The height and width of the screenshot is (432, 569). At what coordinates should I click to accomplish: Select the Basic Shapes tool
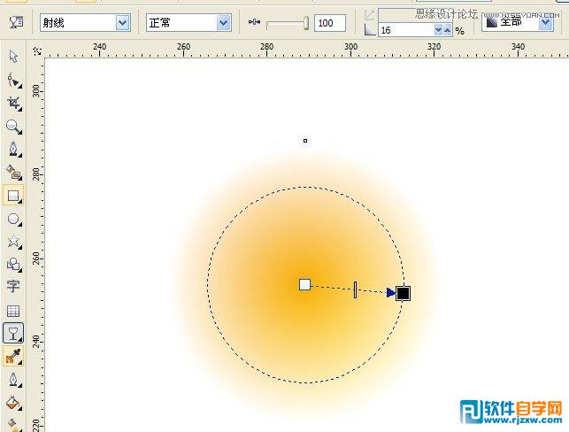tap(14, 265)
